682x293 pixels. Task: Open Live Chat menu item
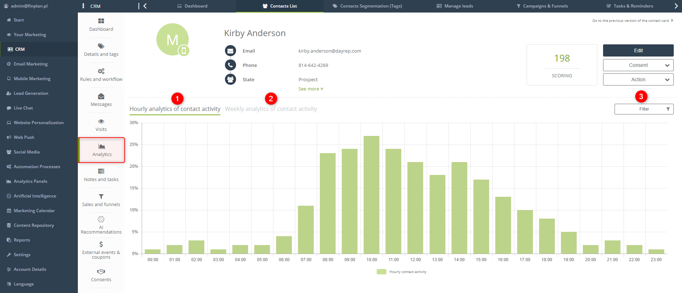coord(39,108)
